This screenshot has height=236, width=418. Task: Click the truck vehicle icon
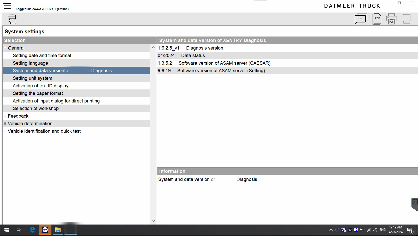coord(12,19)
